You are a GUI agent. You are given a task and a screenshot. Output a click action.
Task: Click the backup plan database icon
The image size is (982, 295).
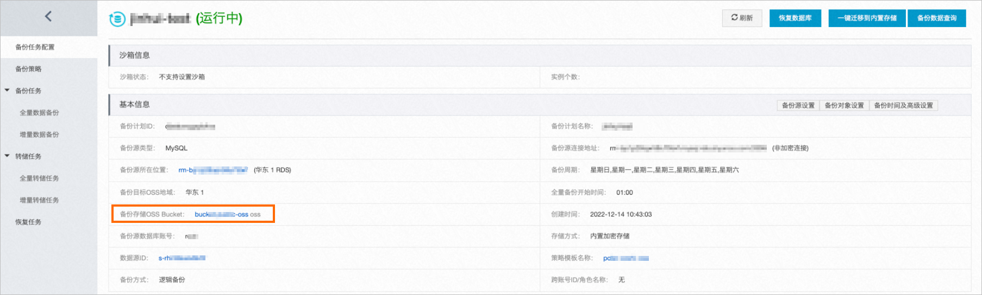(117, 19)
